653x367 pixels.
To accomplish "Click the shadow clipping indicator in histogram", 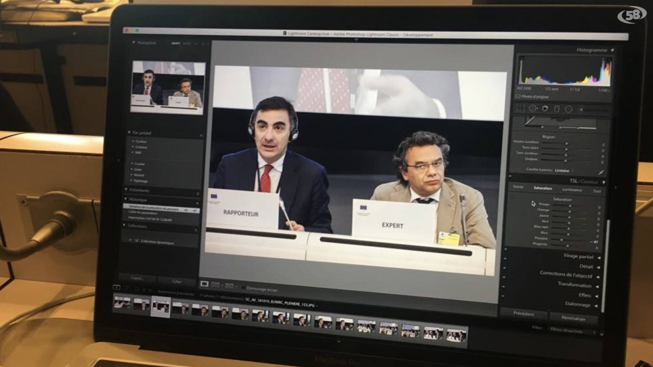I will (x=521, y=58).
